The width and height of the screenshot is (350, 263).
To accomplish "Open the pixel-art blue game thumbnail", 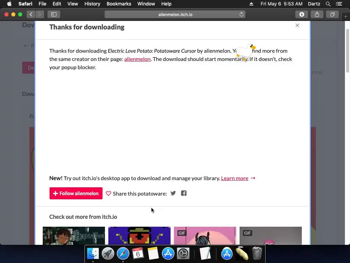I will 139,236.
